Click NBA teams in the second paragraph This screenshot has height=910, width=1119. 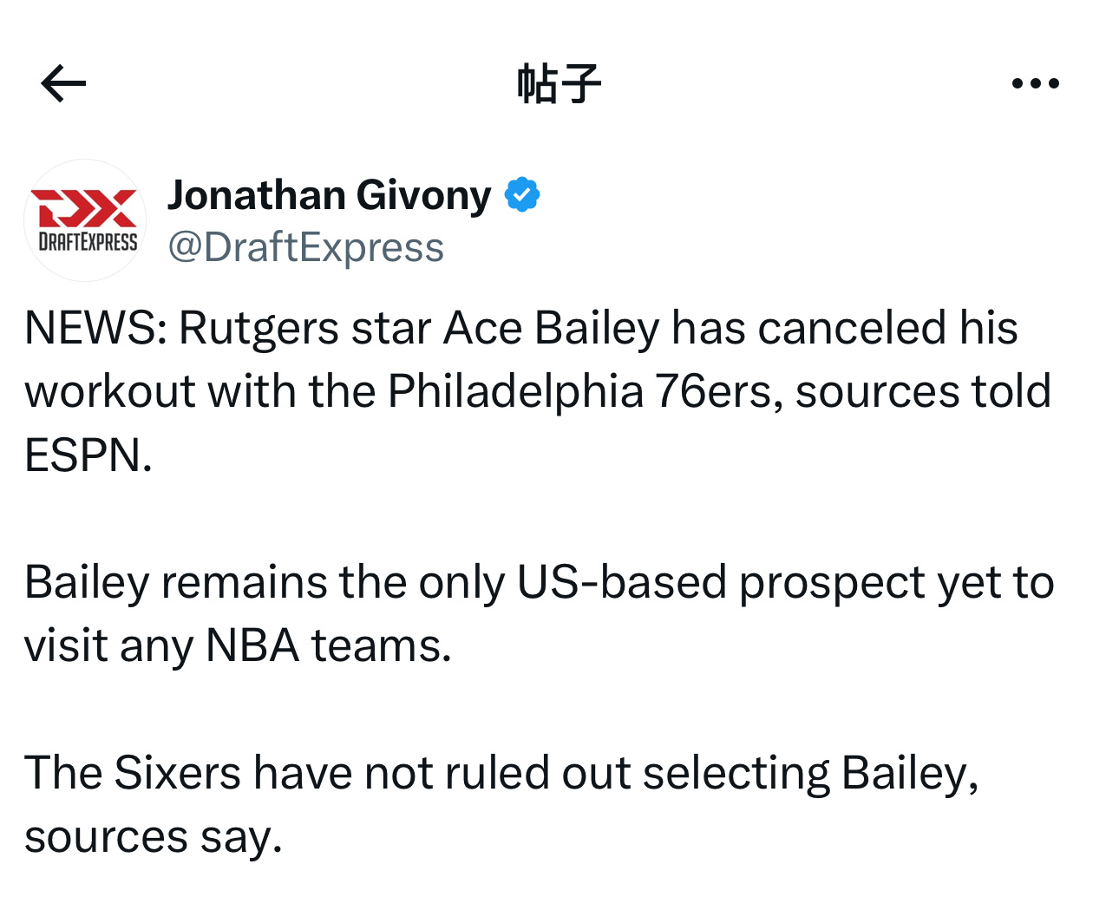point(329,646)
